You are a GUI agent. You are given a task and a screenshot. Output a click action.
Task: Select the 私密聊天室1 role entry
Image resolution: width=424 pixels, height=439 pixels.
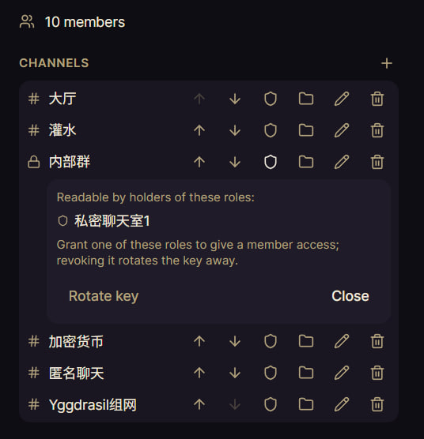pos(104,221)
